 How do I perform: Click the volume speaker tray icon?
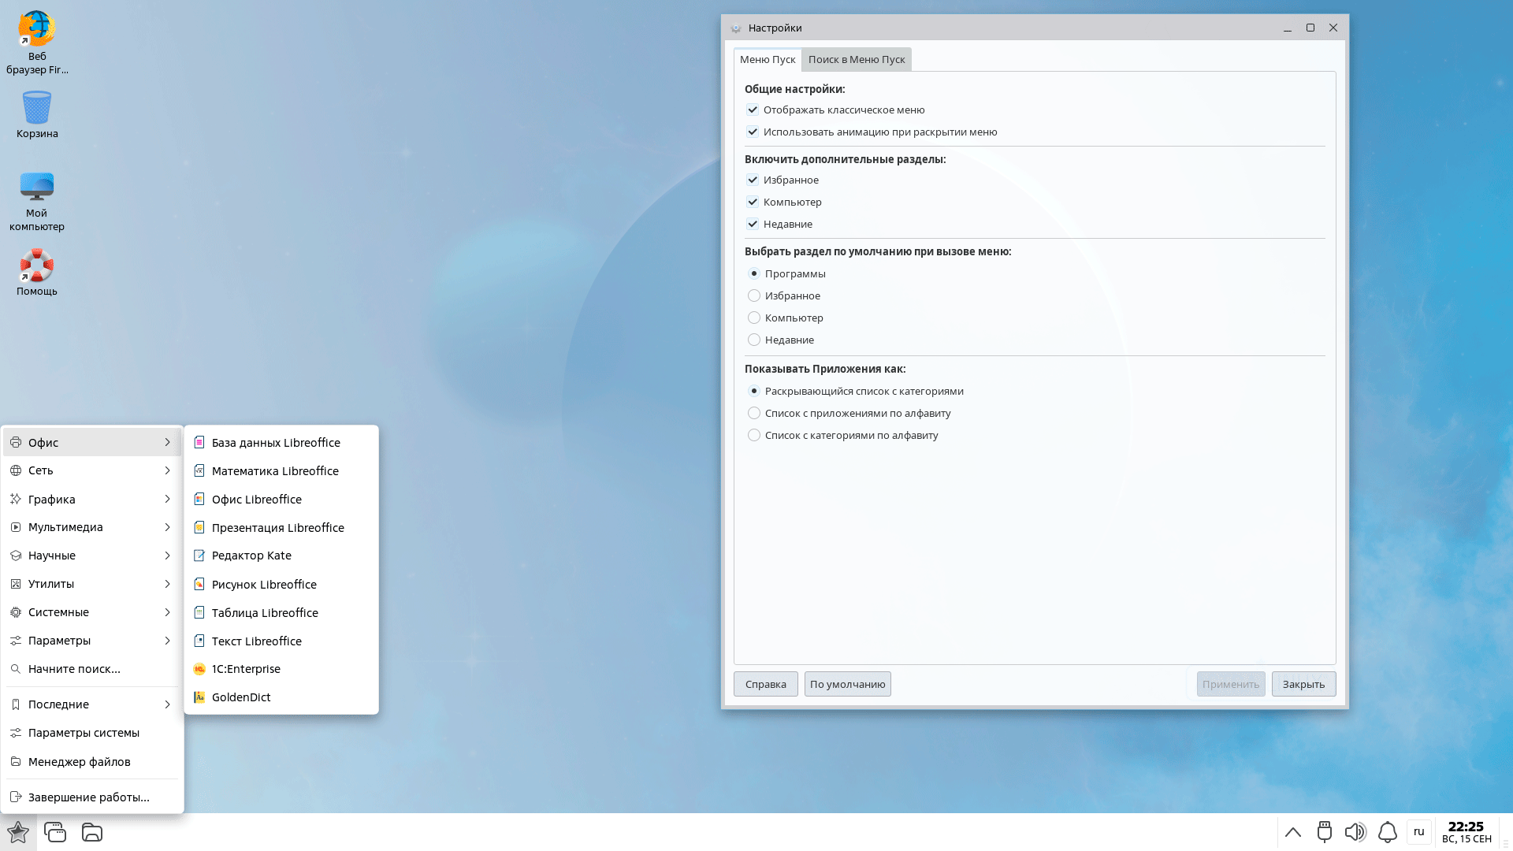click(1355, 832)
